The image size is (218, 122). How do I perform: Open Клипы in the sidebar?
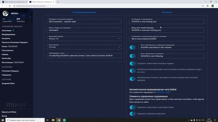pyautogui.click(x=4, y=46)
